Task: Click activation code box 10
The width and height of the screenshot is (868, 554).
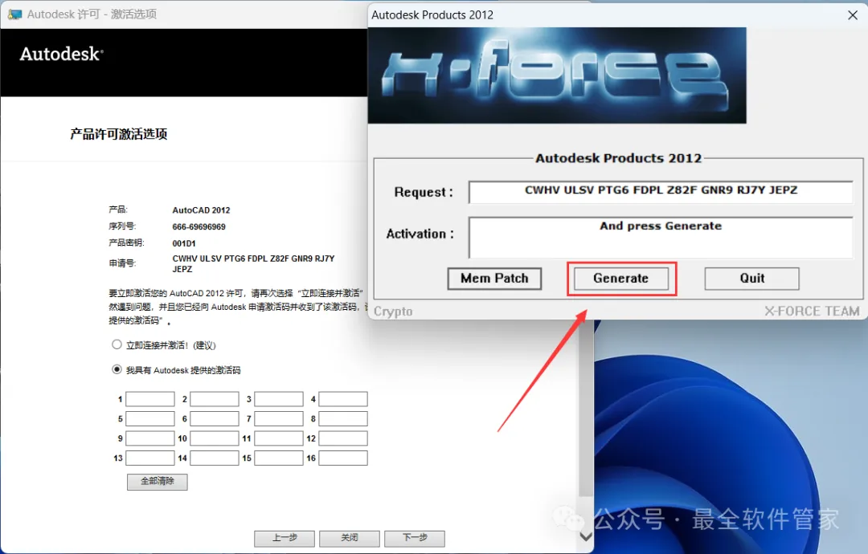Action: [x=215, y=438]
